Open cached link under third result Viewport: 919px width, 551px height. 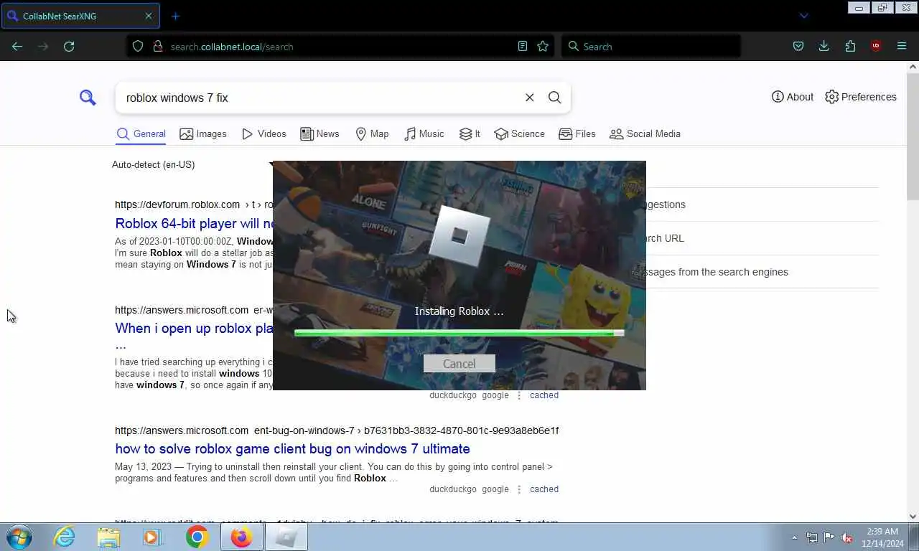point(544,489)
